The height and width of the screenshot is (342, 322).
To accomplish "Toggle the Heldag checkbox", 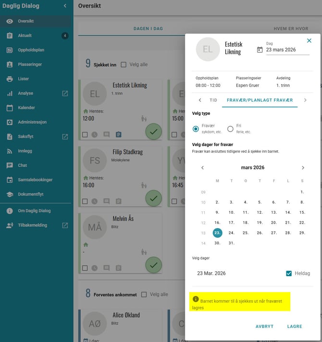I will point(289,273).
